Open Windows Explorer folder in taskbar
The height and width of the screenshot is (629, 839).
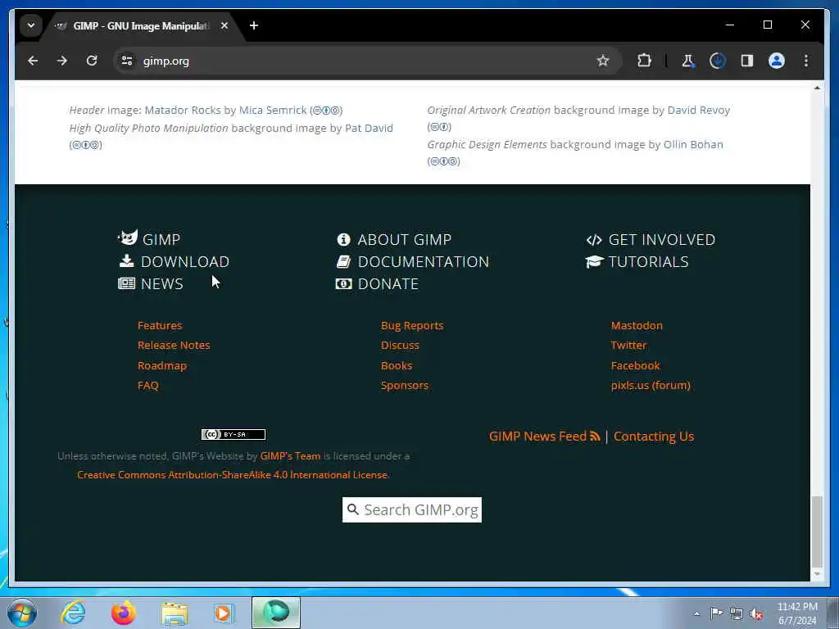pyautogui.click(x=175, y=613)
